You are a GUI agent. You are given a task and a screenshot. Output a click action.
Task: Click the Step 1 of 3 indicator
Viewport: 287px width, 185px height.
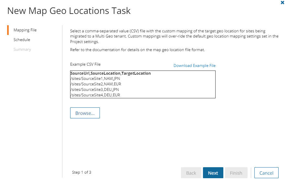[81, 172]
